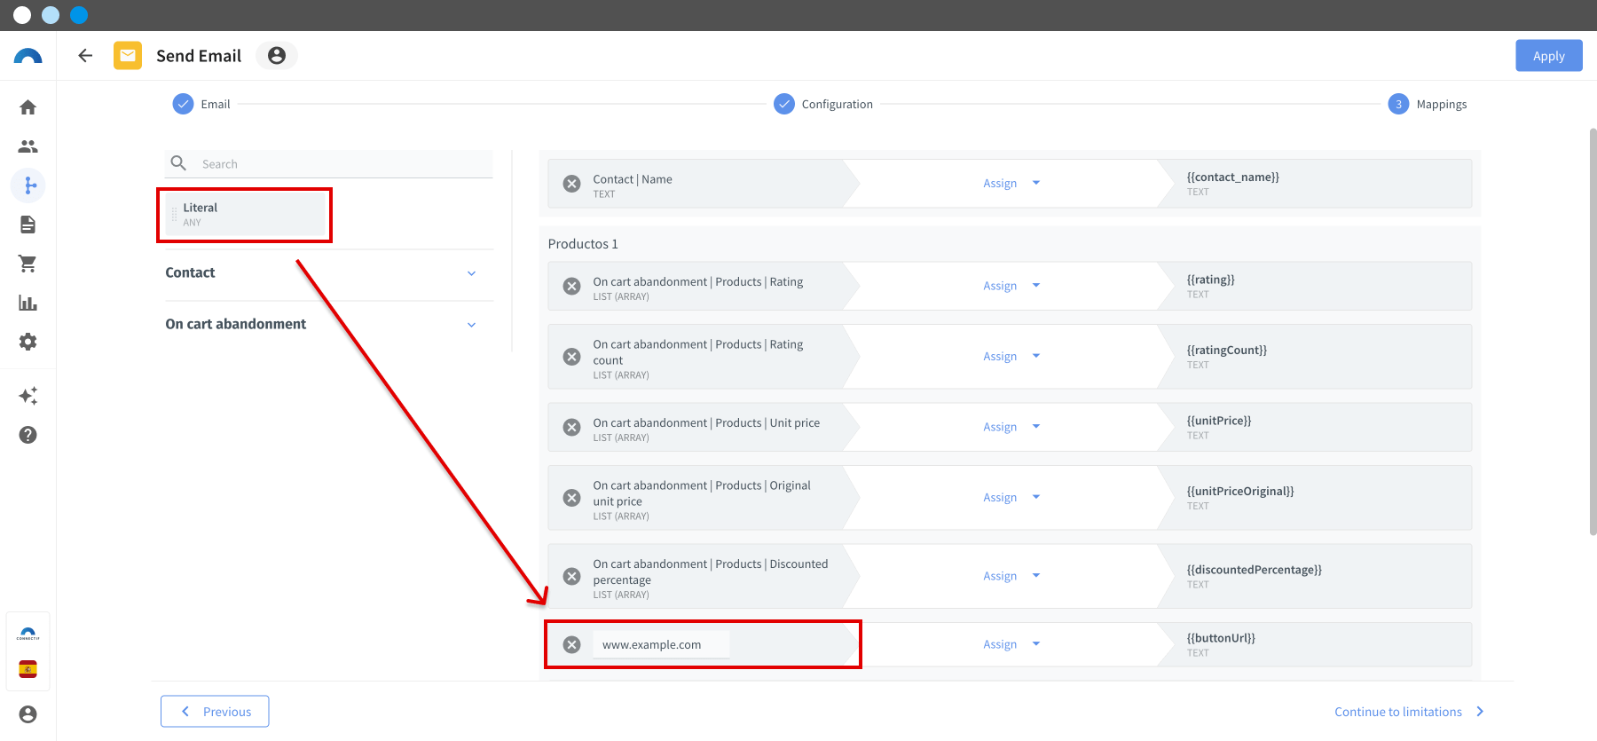Open the Home icon in sidebar
The width and height of the screenshot is (1597, 741).
(28, 107)
